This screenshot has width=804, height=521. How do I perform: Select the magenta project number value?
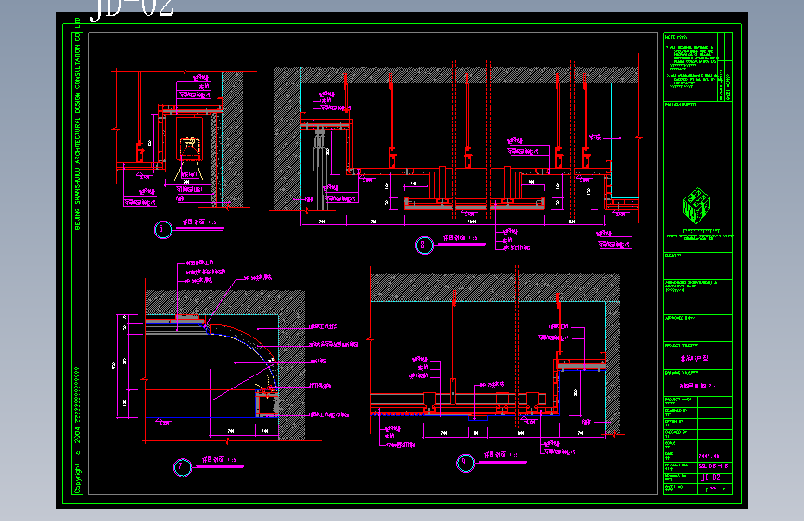pos(713,466)
